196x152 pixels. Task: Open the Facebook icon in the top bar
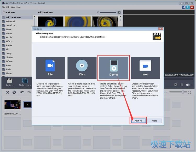click(x=184, y=7)
